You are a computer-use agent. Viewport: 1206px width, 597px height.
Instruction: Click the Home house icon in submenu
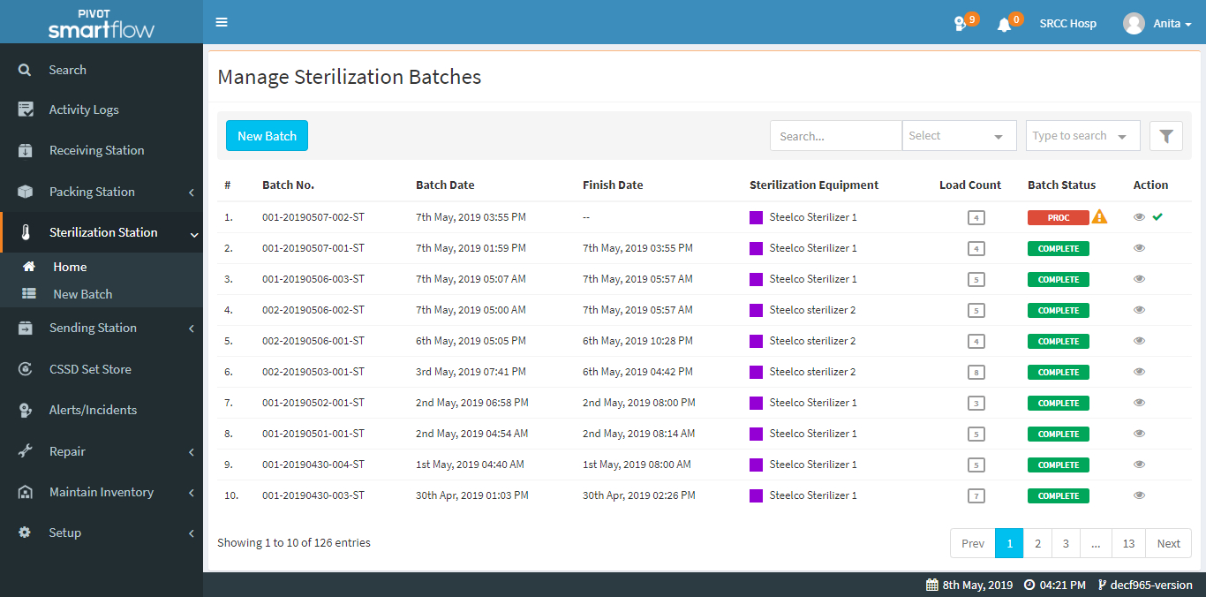29,267
